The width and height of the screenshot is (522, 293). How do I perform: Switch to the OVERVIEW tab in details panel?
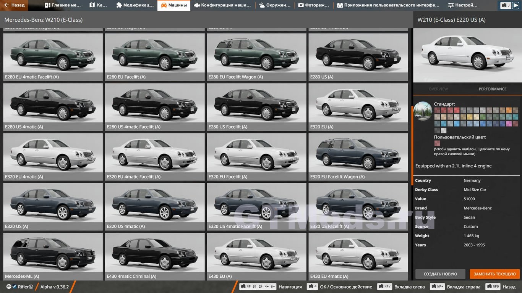[438, 89]
